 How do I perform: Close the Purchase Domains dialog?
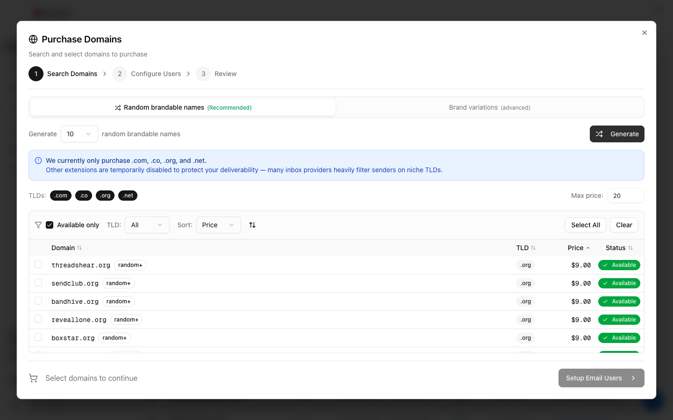(x=644, y=33)
